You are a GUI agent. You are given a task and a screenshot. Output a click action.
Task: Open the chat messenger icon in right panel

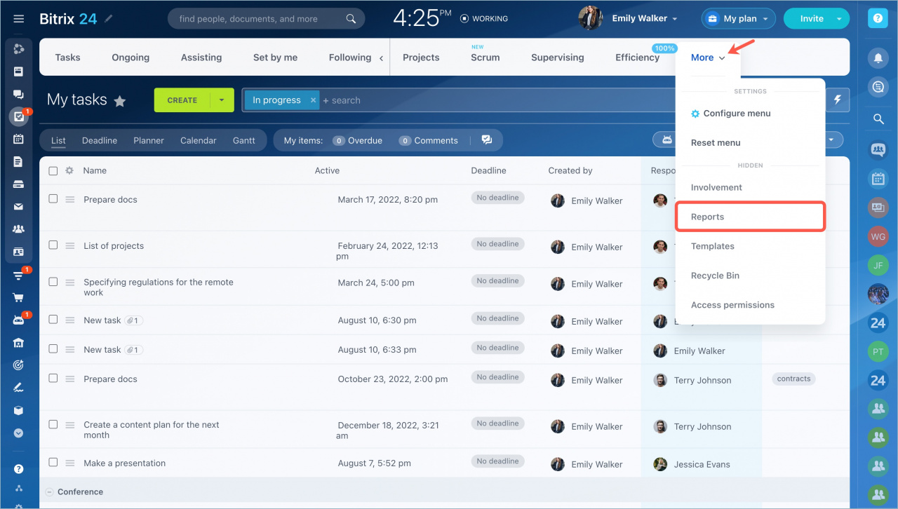(878, 87)
